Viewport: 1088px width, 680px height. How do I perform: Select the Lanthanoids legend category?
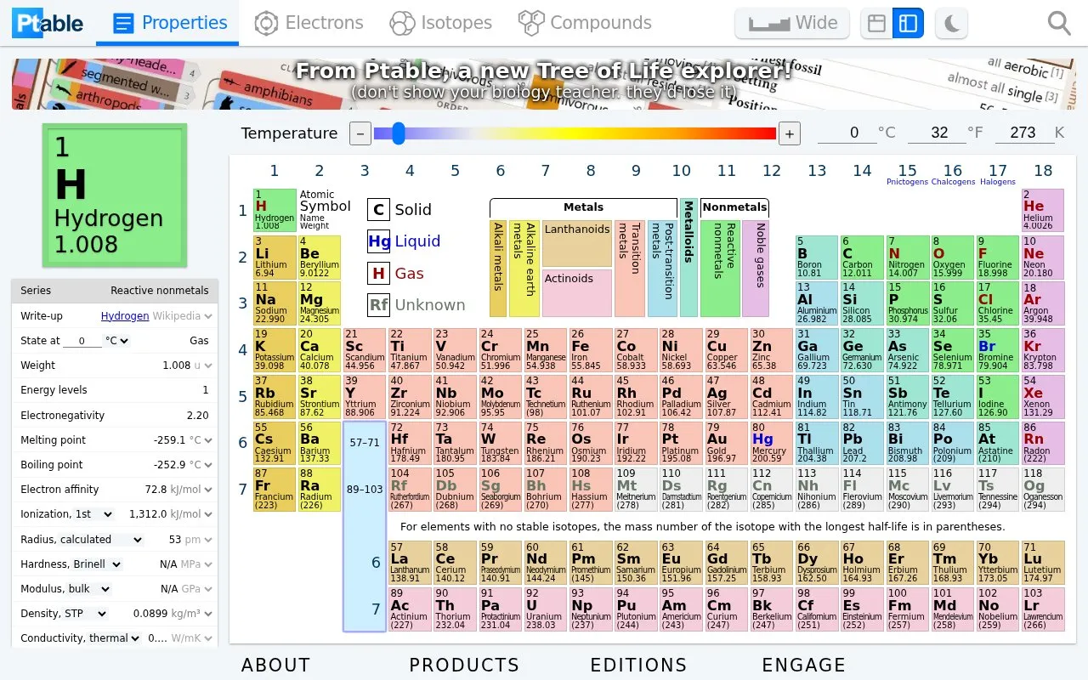[577, 244]
